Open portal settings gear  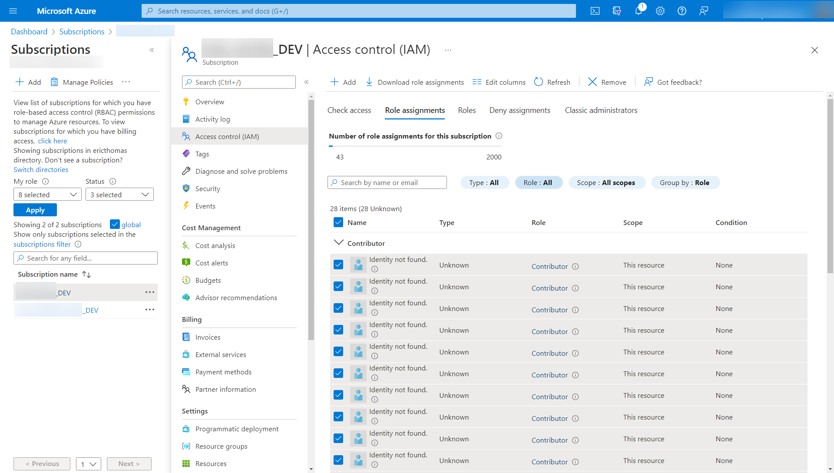click(660, 11)
